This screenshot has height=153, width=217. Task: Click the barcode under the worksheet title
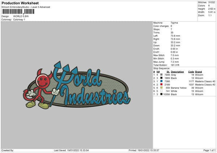[x=18, y=12]
